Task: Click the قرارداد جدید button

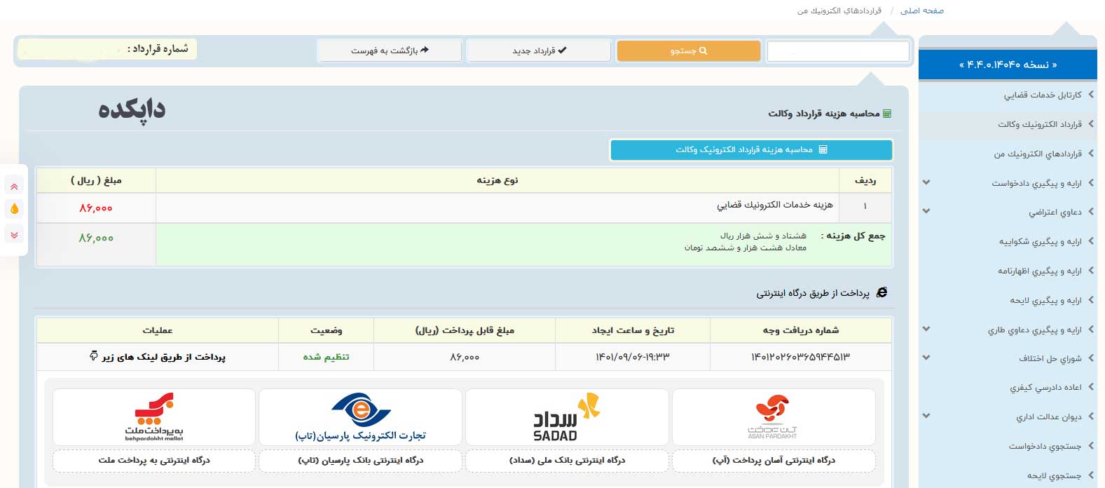Action: click(x=539, y=50)
